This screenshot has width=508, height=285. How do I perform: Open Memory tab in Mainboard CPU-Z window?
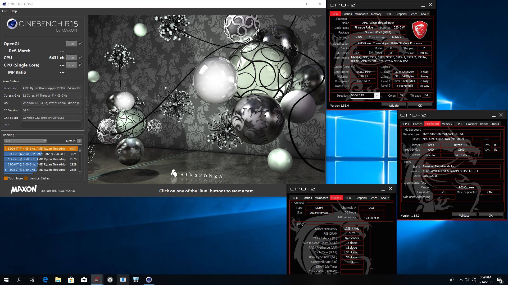447,124
